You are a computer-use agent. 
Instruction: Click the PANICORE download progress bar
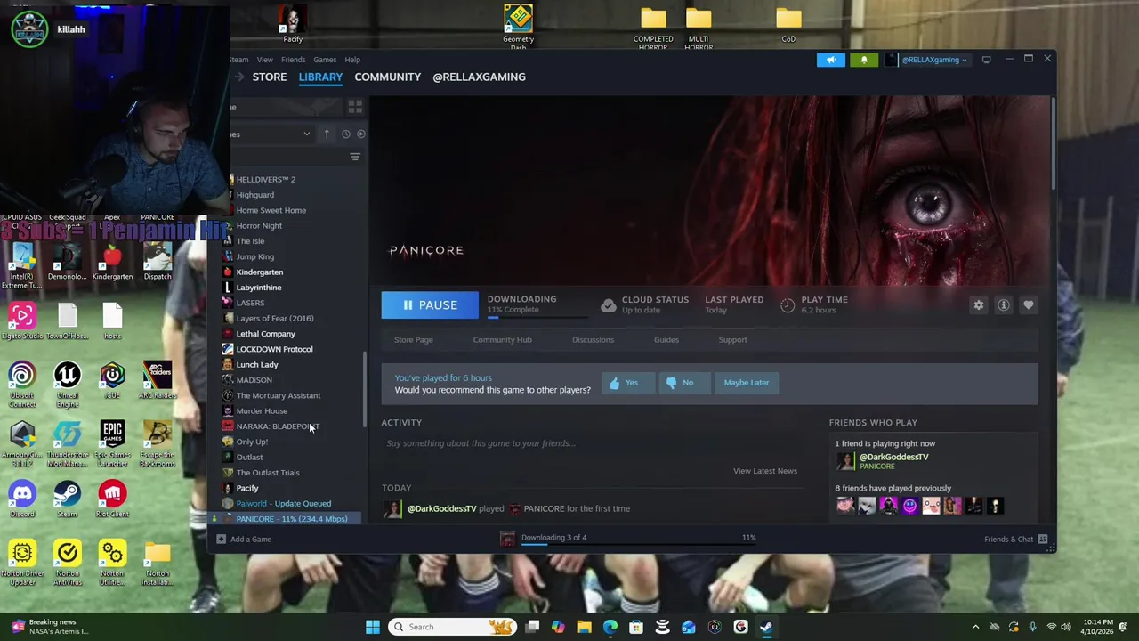[537, 316]
